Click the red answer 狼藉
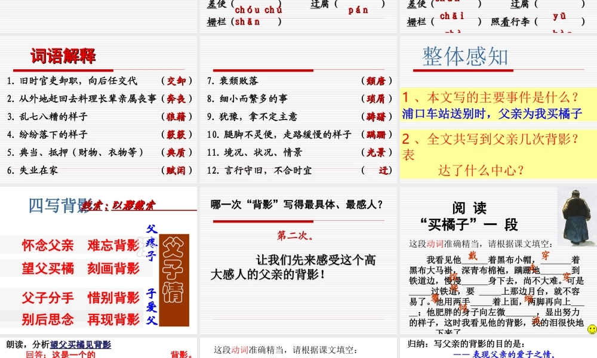597x358 pixels. click(x=176, y=116)
